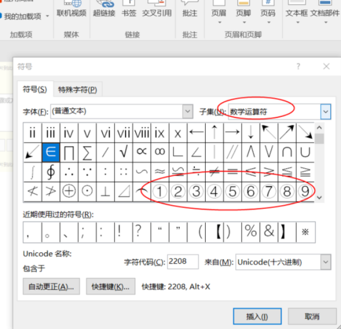Expand the 文档部件 quick parts dropdown
341x329 pixels.
coord(326,22)
